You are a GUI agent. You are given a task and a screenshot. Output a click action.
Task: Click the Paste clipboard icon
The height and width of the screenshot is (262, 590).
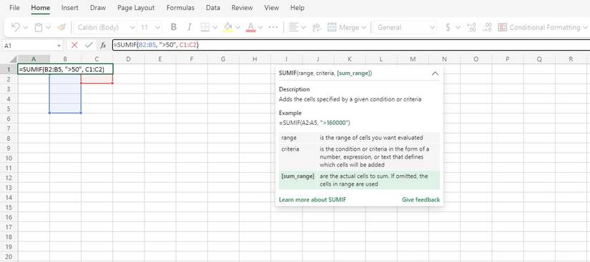pyautogui.click(x=39, y=27)
